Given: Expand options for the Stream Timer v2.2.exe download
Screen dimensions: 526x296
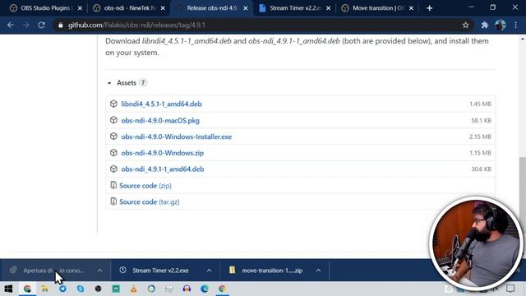Looking at the screenshot, I should tap(209, 271).
